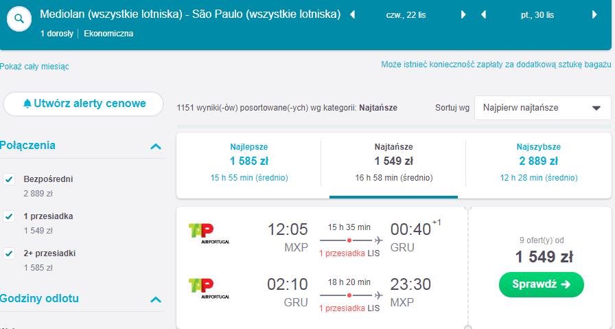Open Pokaż cały miesiąc link
Screen dimensions: 615x329
34,67
